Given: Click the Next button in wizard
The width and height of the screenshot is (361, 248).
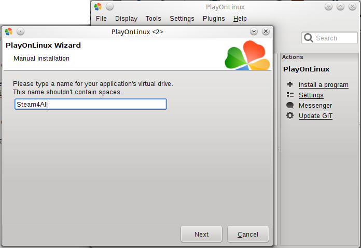Looking at the screenshot, I should pyautogui.click(x=201, y=234).
